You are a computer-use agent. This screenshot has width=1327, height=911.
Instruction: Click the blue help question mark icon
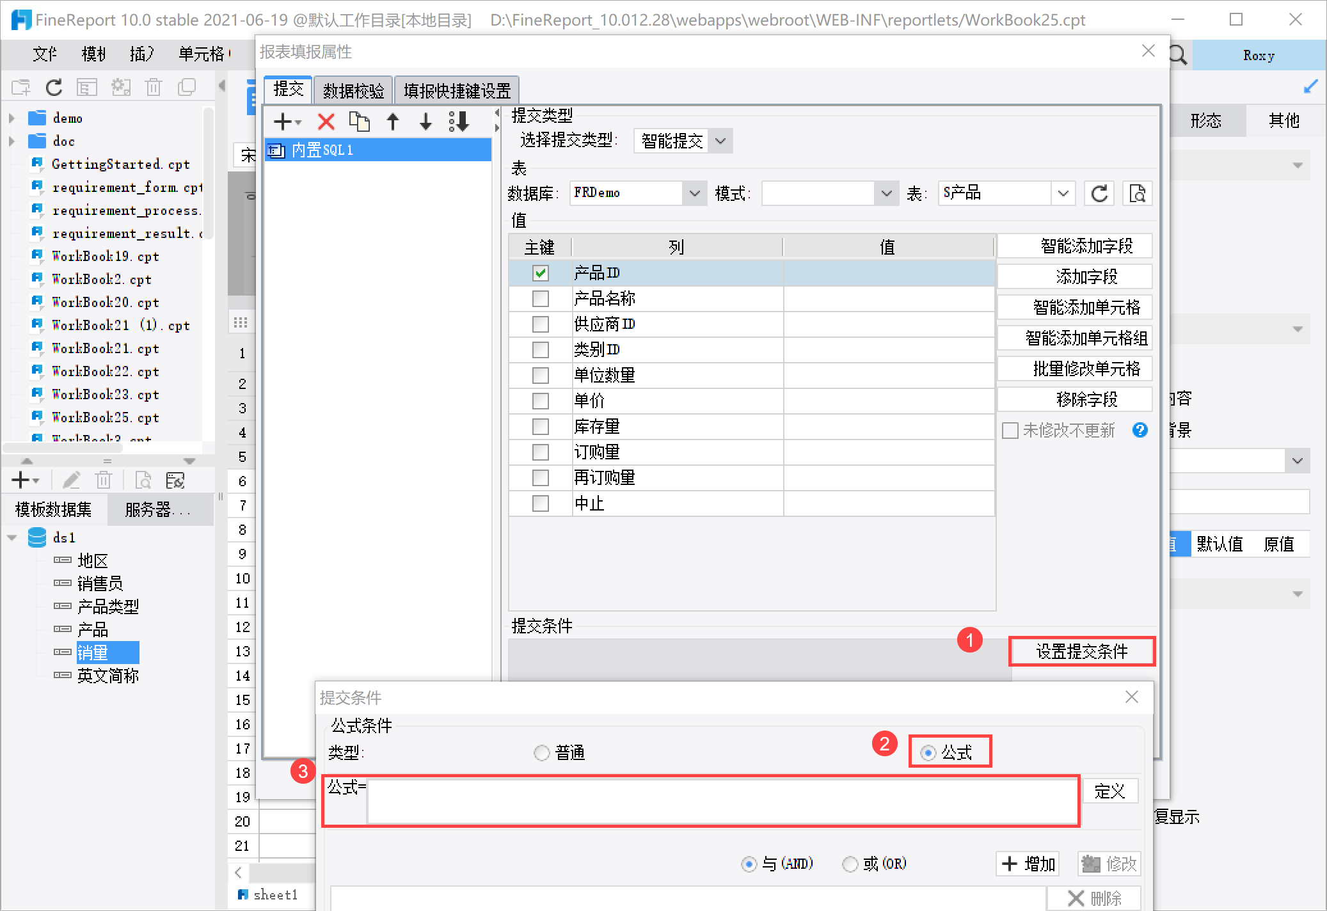(x=1140, y=430)
